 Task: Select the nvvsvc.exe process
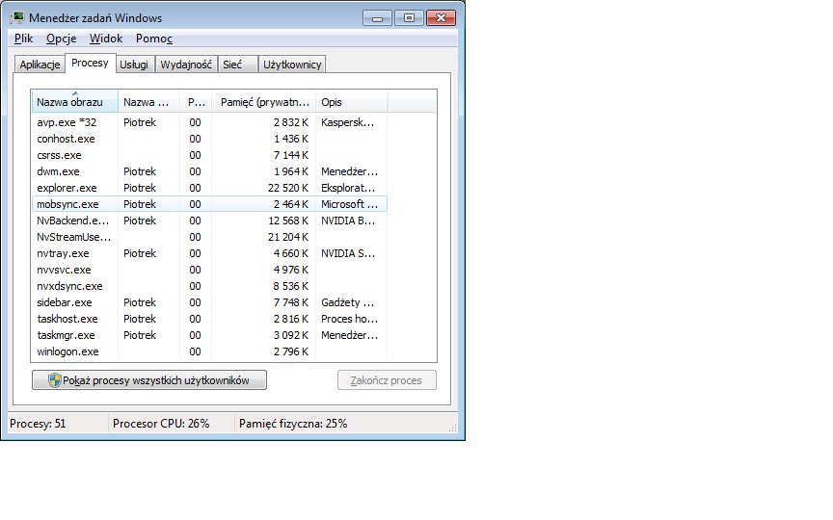coord(209,270)
